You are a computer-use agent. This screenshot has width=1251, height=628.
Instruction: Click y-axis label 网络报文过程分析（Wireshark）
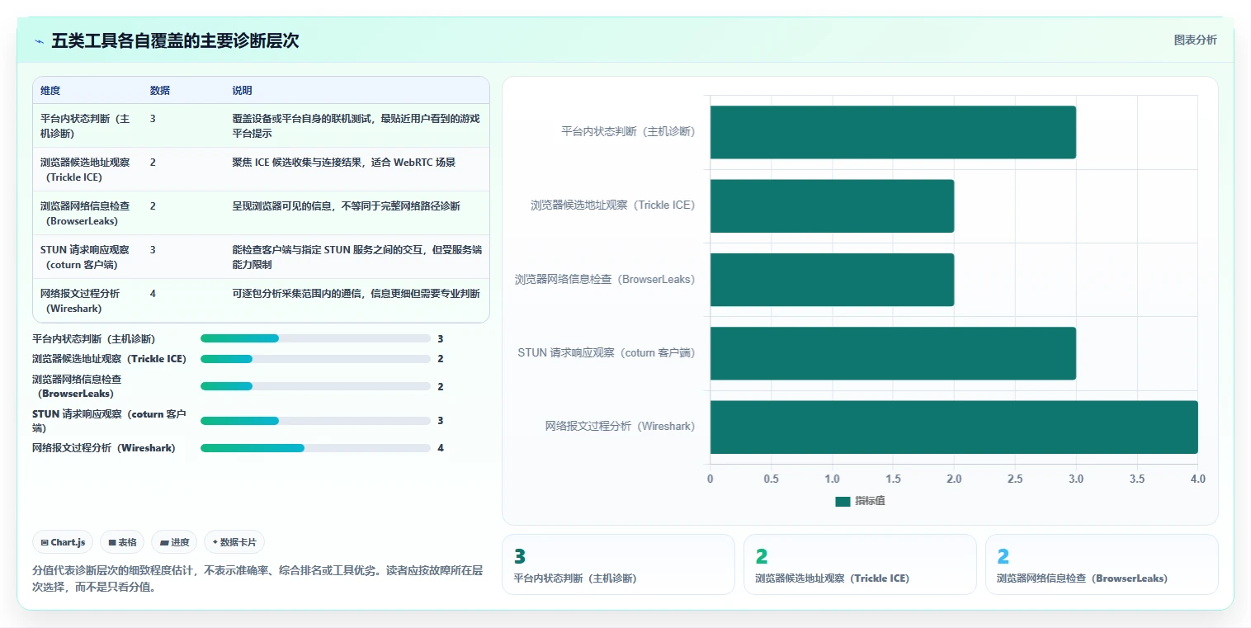click(620, 427)
